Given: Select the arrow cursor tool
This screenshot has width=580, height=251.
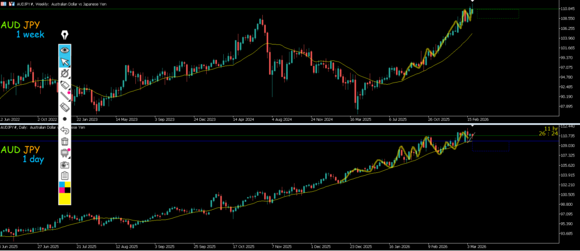Looking at the screenshot, I should pyautogui.click(x=65, y=62).
